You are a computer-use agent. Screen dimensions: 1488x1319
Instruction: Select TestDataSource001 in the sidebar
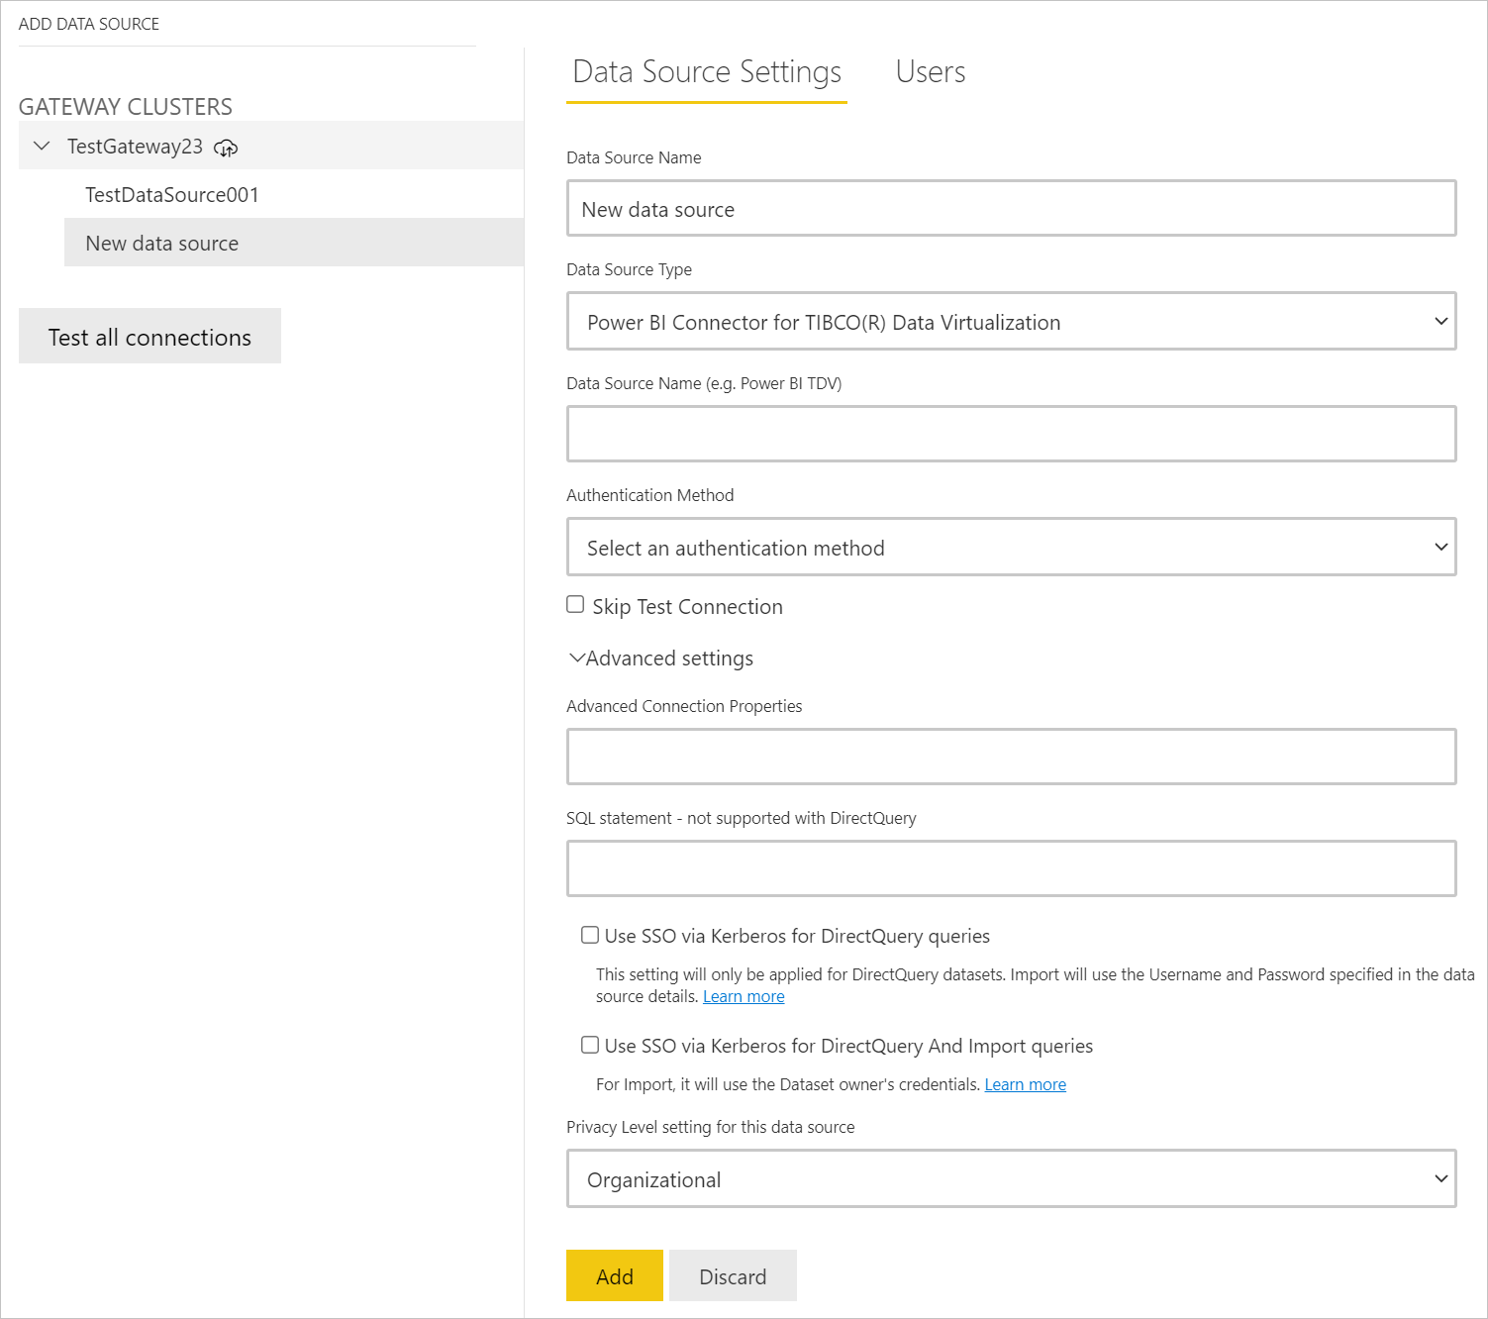click(x=171, y=195)
